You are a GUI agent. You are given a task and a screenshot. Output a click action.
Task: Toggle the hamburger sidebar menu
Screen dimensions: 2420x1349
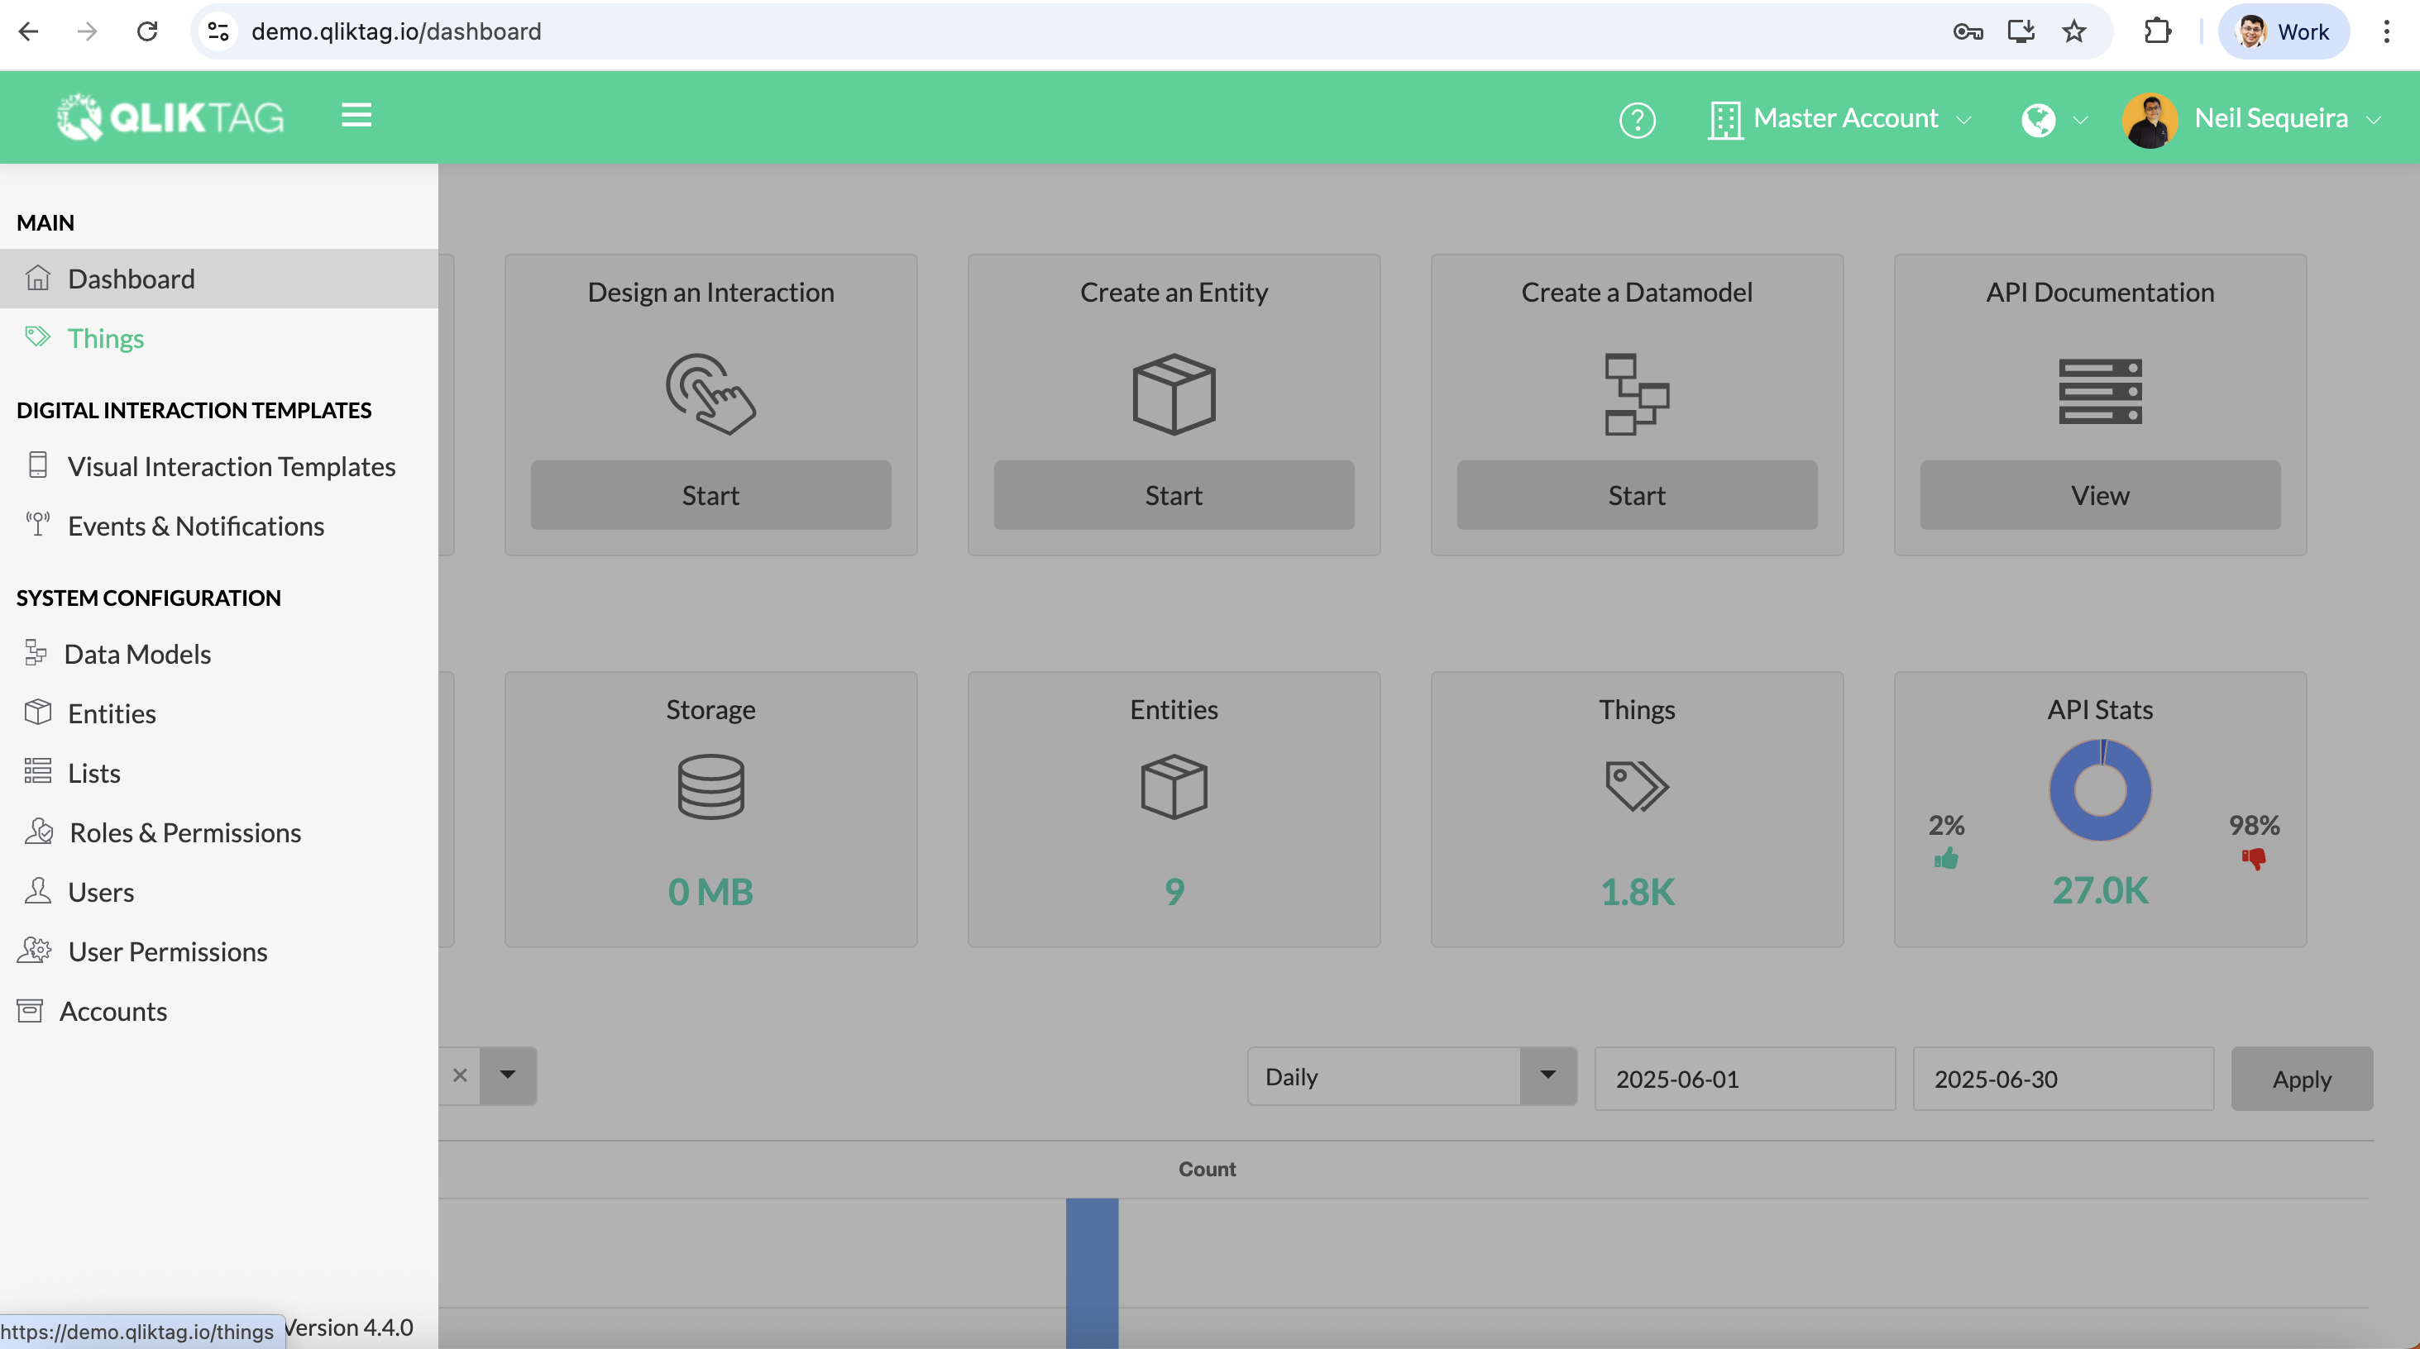(356, 116)
